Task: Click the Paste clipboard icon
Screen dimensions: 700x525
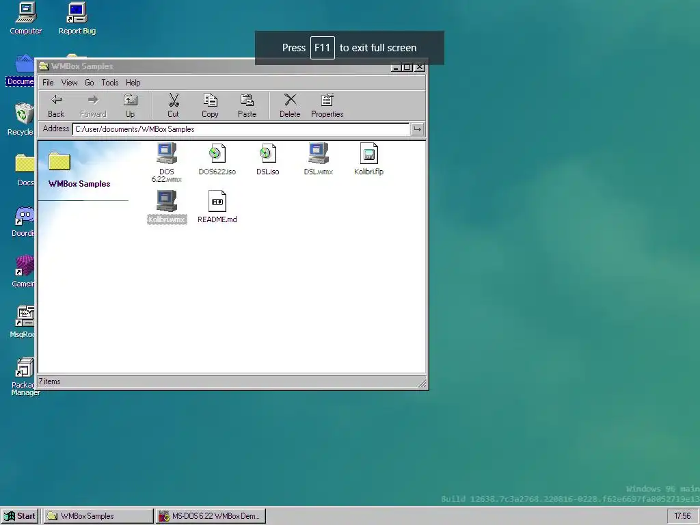Action: click(x=247, y=100)
